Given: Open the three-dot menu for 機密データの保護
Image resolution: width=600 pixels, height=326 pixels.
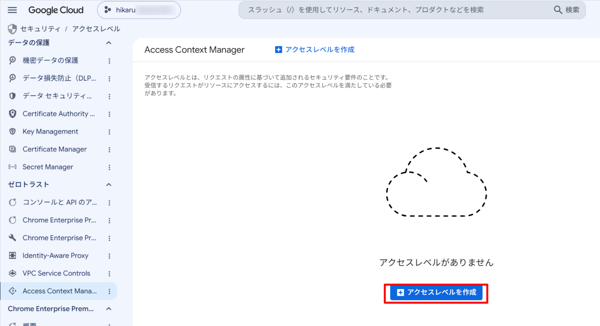Looking at the screenshot, I should pos(109,61).
